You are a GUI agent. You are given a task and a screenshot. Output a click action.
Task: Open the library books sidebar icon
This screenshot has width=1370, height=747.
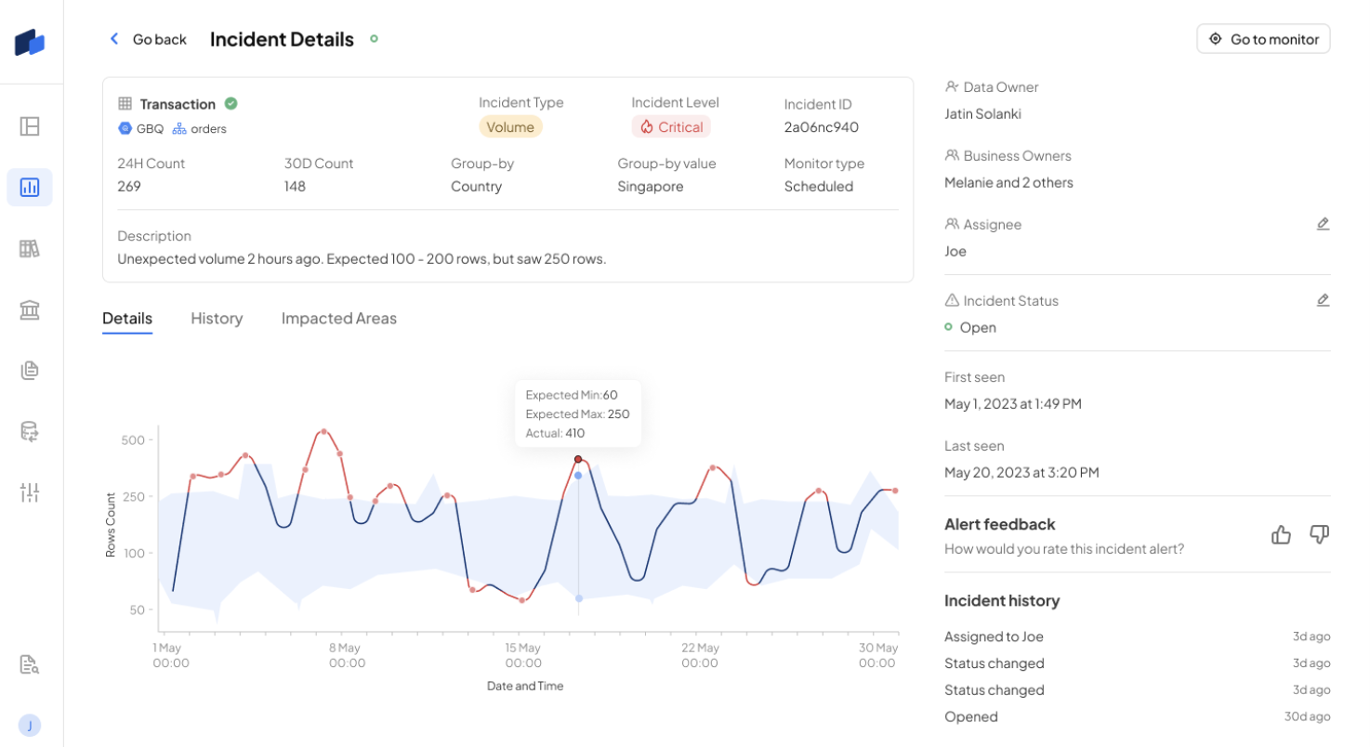pos(30,249)
